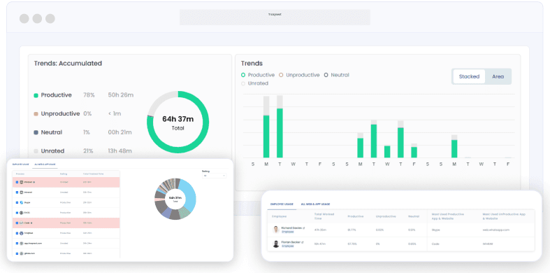Image resolution: width=550 pixels, height=273 pixels.
Task: Toggle the github.com row checkbox
Action: [x=17, y=253]
